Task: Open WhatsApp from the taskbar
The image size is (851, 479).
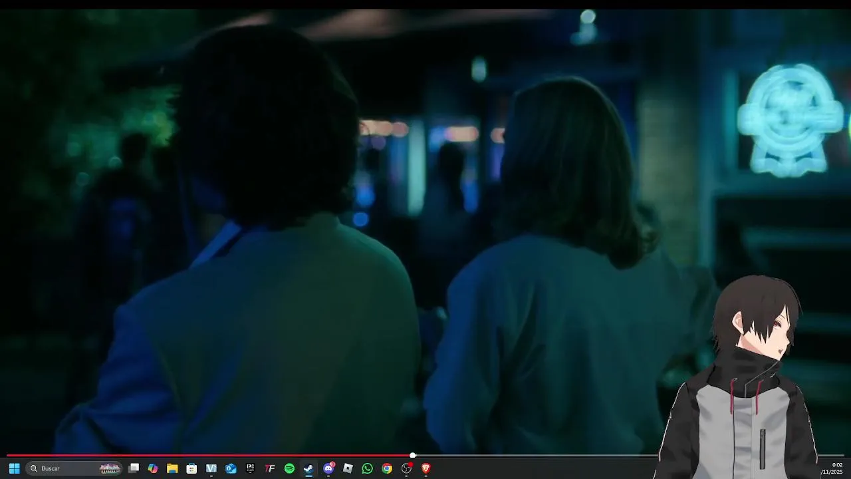Action: coord(367,468)
